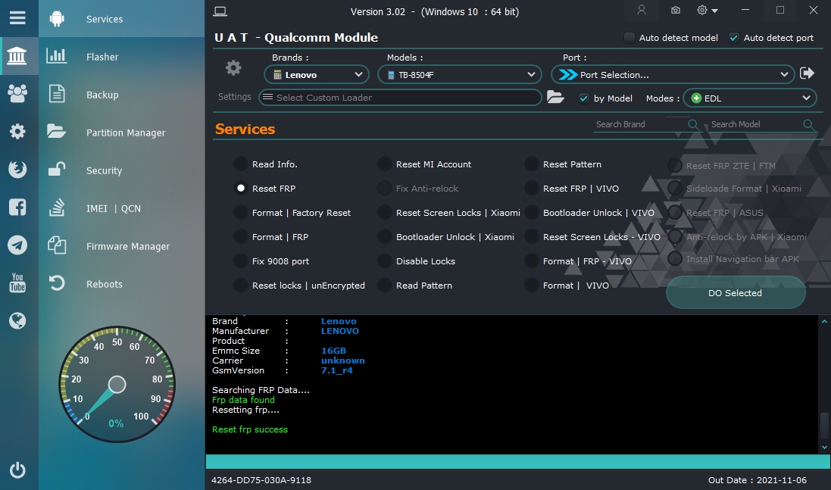Click the log scrollbar up arrow
Viewport: 831px width, 490px height.
[x=824, y=321]
